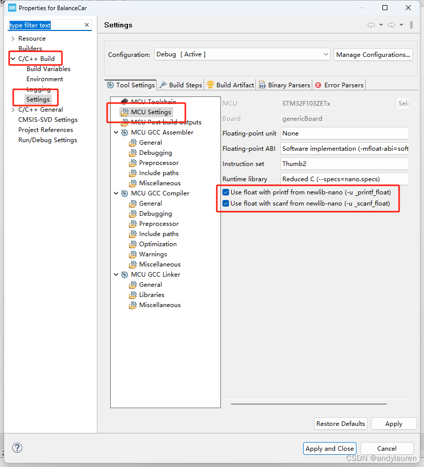Click the back navigation arrow icon
Screen dimensions: 424x467
tap(371, 25)
